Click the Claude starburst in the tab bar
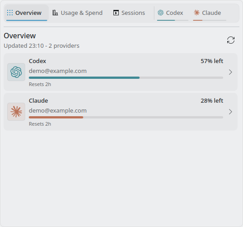Image resolution: width=243 pixels, height=227 pixels. pyautogui.click(x=197, y=13)
